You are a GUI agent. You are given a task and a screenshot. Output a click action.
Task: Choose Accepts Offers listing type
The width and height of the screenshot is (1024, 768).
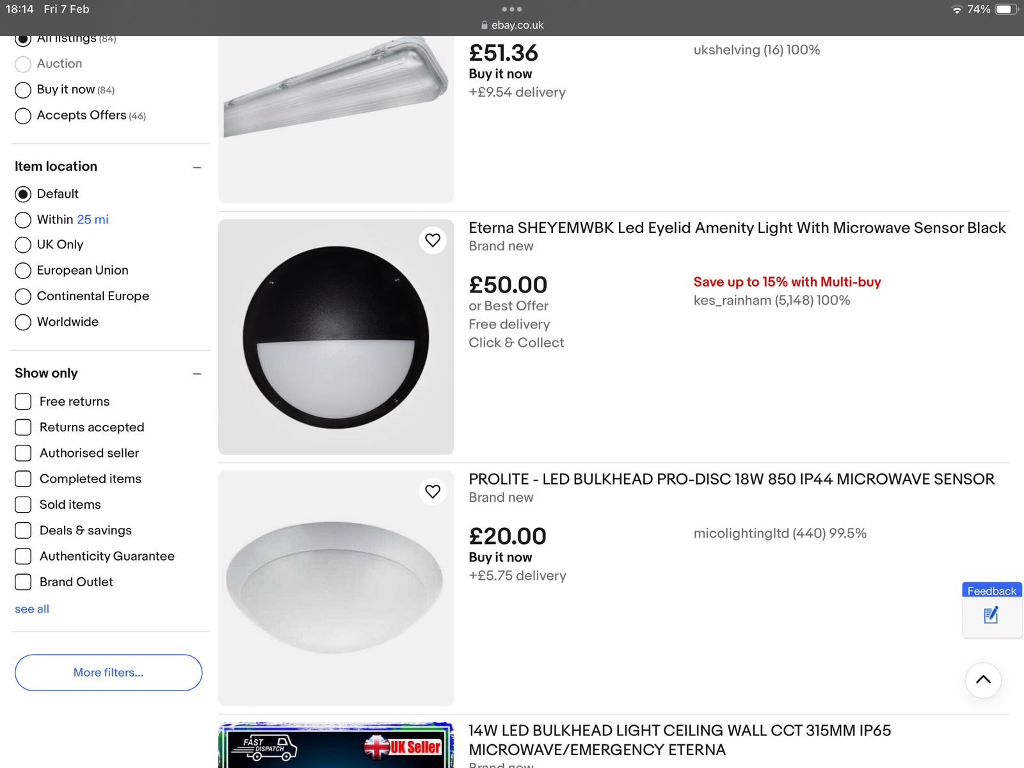tap(23, 116)
